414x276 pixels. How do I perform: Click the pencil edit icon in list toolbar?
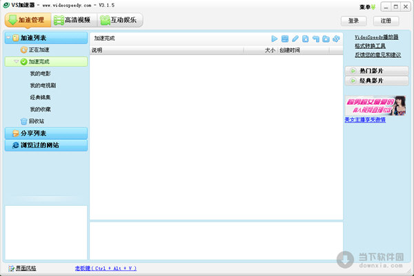point(295,39)
